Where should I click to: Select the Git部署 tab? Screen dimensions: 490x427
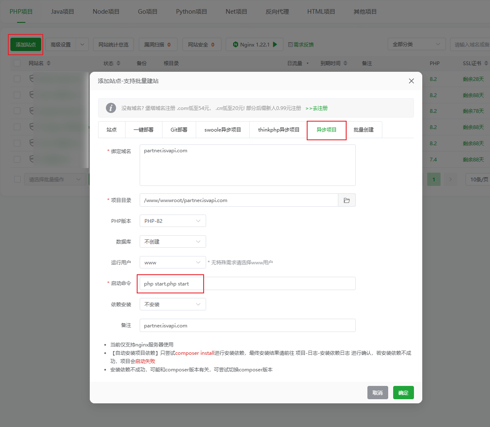[179, 130]
